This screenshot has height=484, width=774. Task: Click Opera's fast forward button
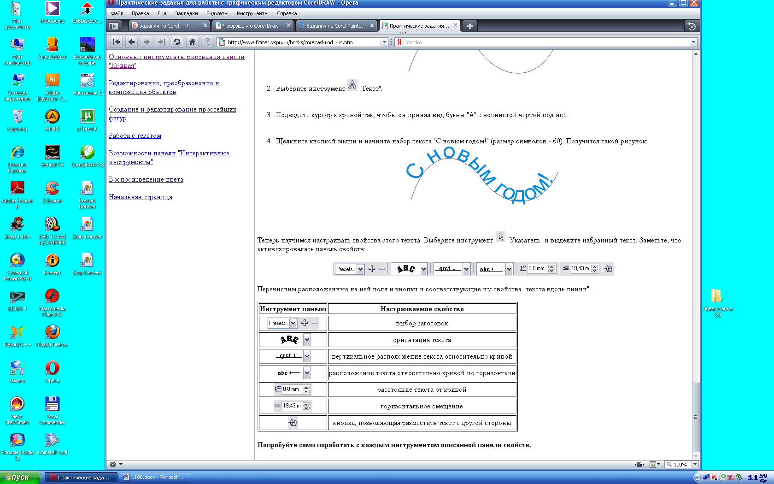[162, 42]
